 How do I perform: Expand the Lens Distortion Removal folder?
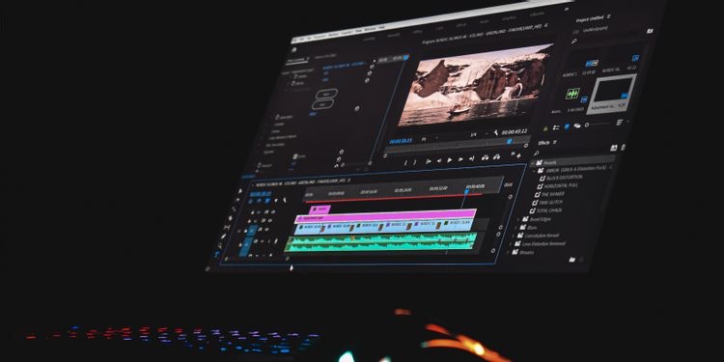click(510, 245)
